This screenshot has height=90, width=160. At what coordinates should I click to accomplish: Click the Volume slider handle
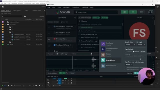coord(91,54)
